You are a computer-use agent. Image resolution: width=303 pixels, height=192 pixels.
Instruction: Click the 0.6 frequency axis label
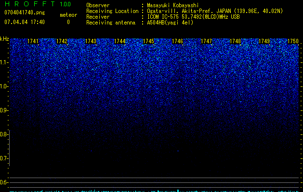(4, 182)
